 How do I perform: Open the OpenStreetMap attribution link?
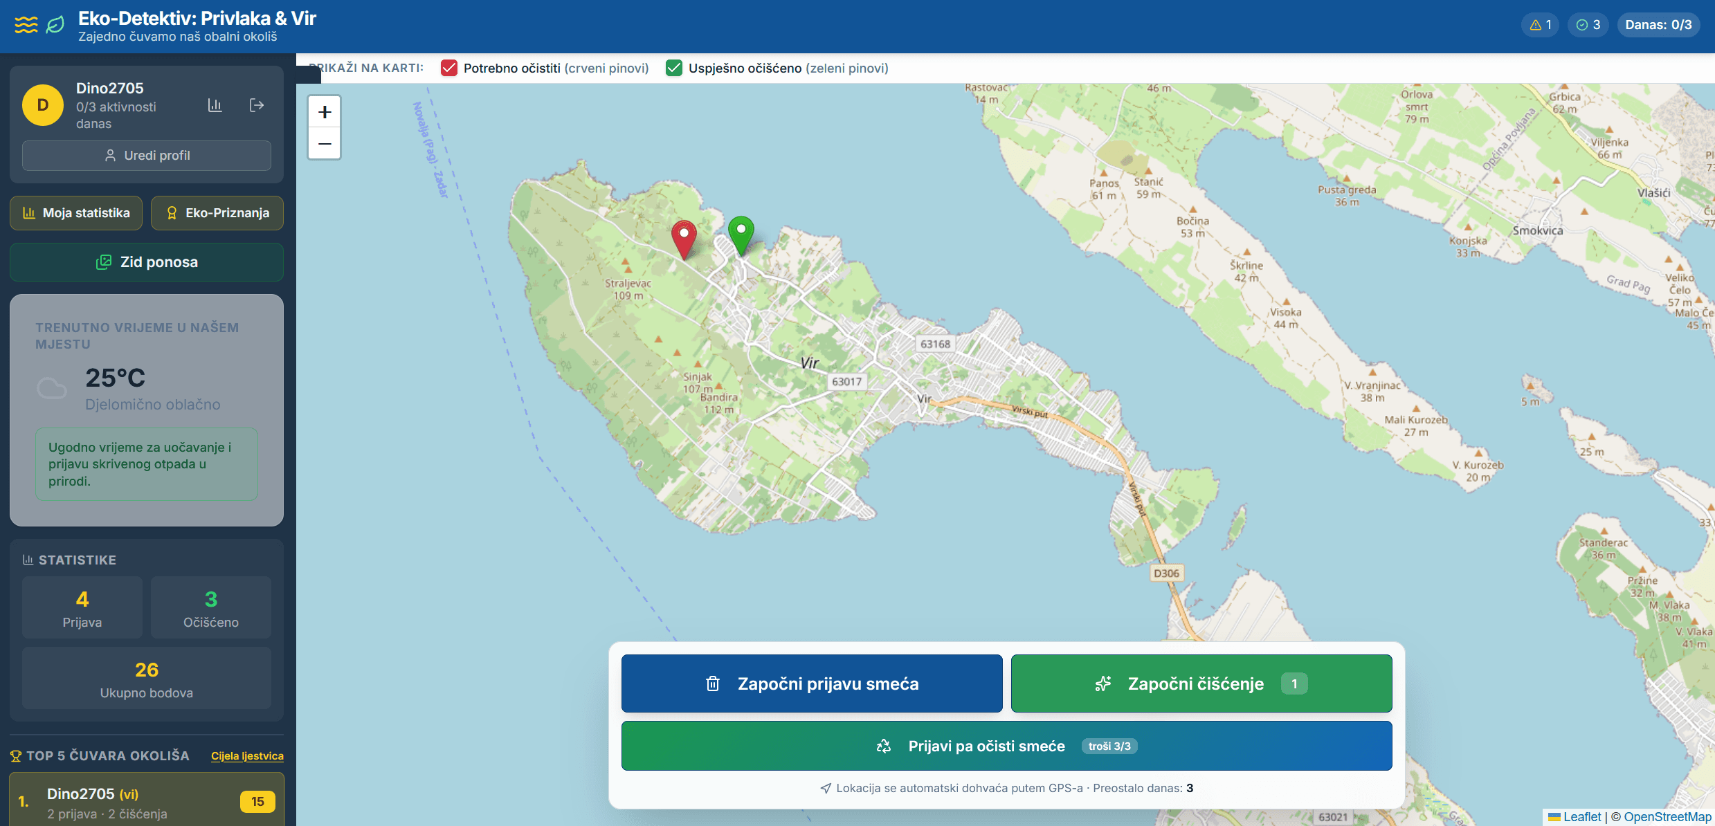tap(1667, 817)
